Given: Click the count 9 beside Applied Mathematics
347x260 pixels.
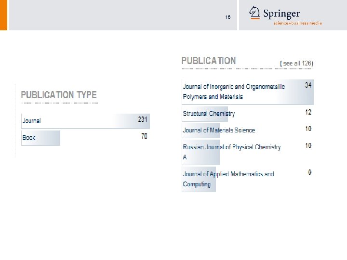Looking at the screenshot, I should click(309, 172).
